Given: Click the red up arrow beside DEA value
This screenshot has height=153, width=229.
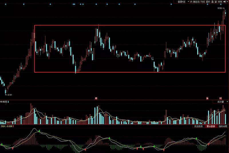Looking at the screenshot, I should coord(13,126).
